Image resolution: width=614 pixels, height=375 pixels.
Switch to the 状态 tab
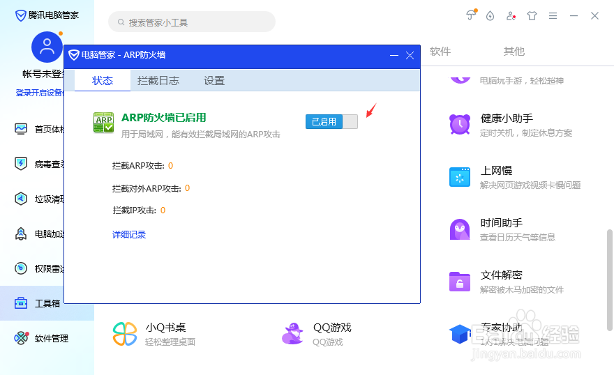pyautogui.click(x=103, y=81)
